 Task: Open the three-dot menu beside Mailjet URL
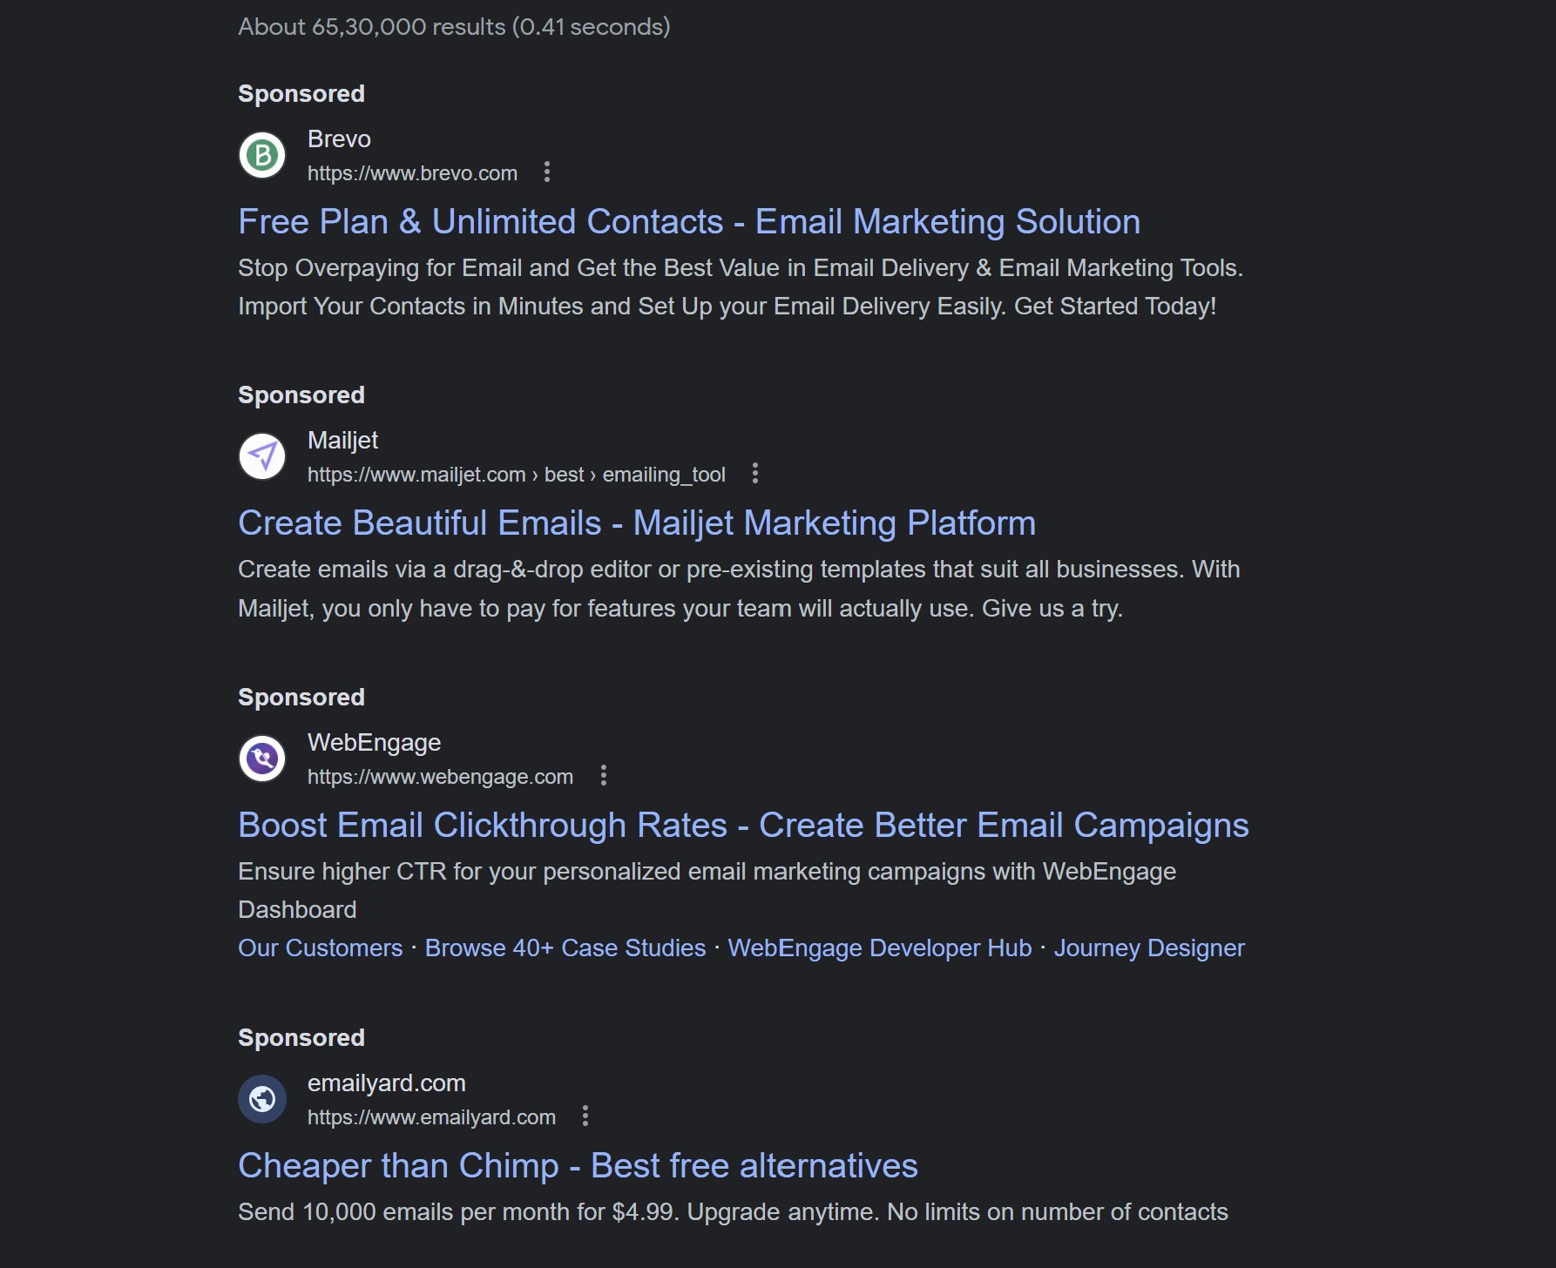(755, 474)
